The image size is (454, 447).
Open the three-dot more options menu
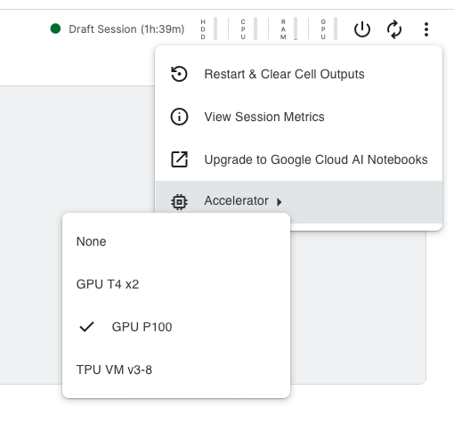point(426,29)
